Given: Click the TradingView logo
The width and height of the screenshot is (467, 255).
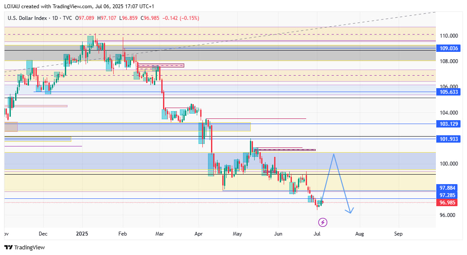Looking at the screenshot, I should (x=24, y=247).
